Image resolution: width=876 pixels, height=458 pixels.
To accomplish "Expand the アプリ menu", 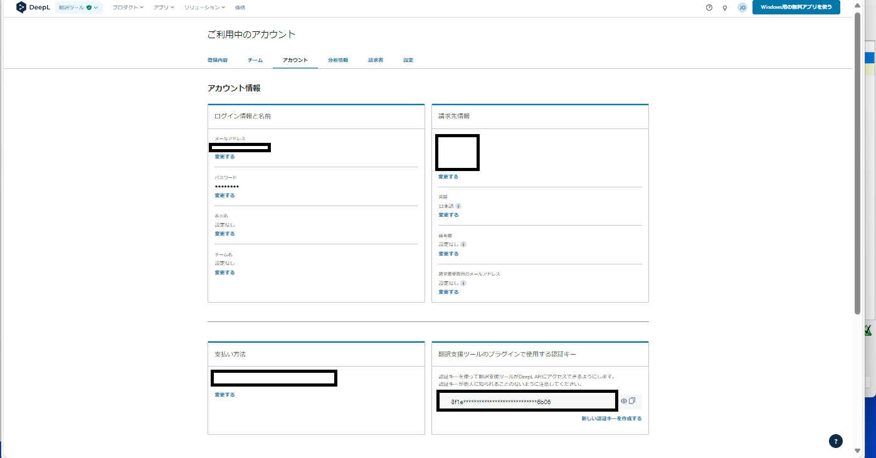I will pos(164,8).
